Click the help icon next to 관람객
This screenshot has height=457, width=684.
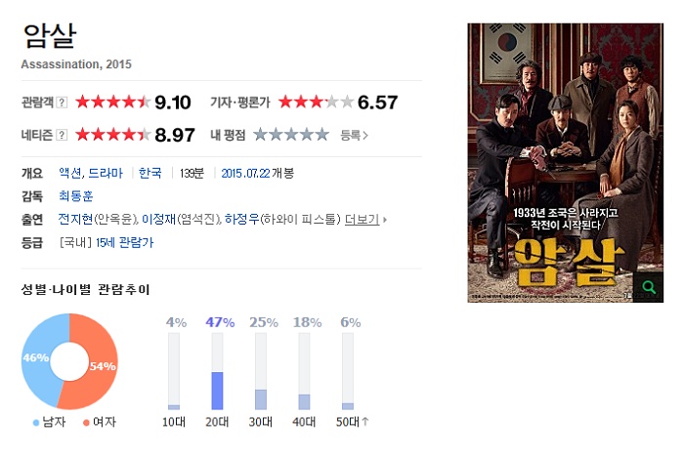click(62, 103)
